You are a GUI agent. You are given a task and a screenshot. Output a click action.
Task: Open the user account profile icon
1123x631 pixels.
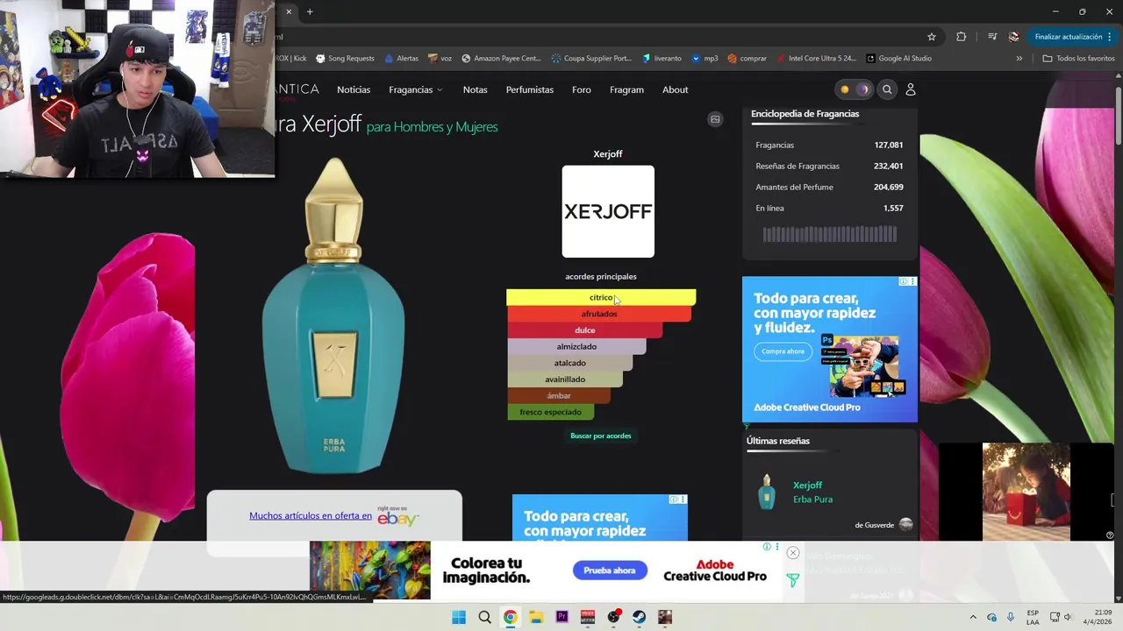click(910, 89)
